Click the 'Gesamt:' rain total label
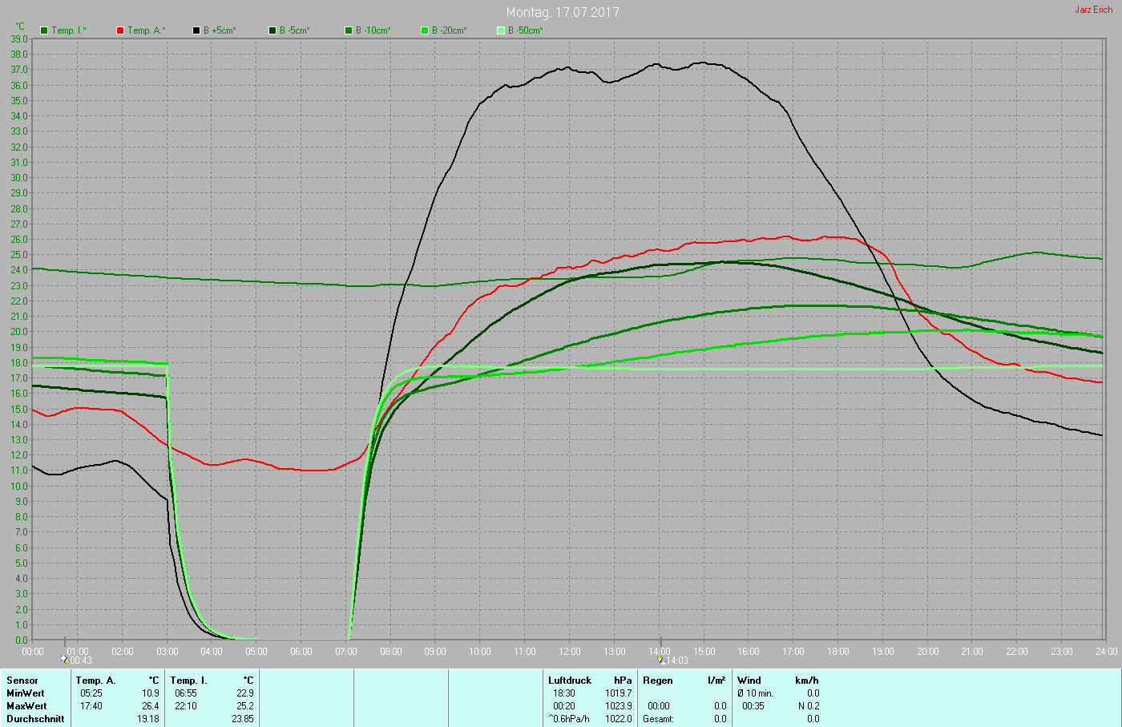Image resolution: width=1122 pixels, height=727 pixels. (658, 719)
